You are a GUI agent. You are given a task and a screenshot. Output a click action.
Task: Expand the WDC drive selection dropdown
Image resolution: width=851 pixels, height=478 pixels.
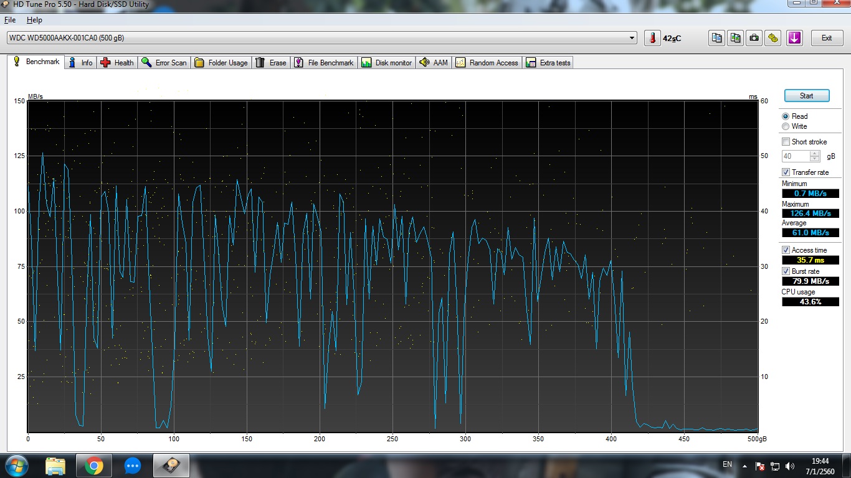(632, 38)
